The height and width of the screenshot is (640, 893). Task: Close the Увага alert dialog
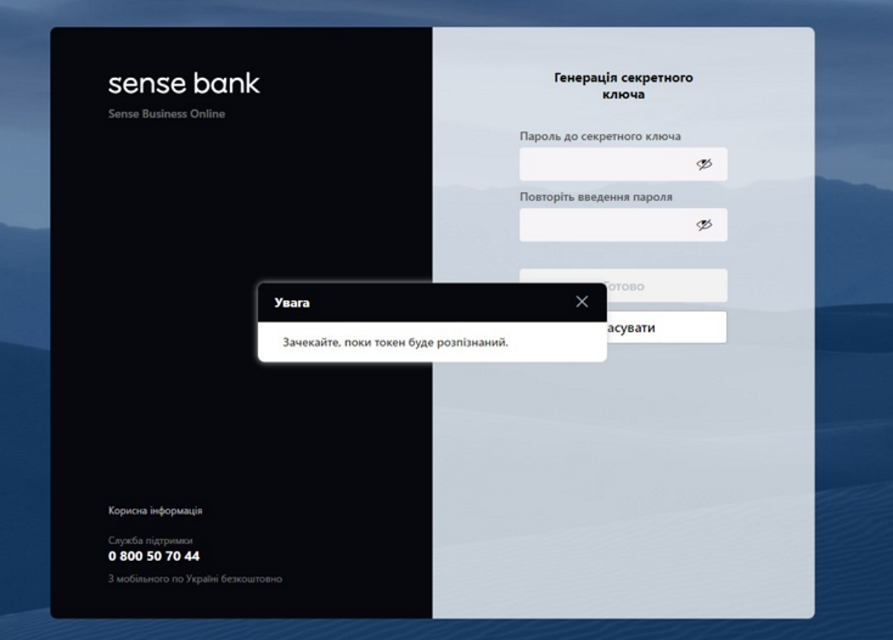point(582,301)
